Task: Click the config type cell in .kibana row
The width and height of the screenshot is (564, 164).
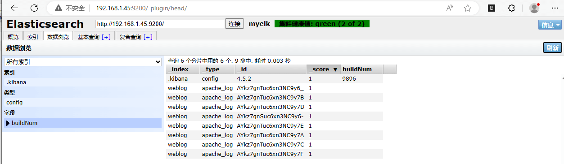Action: [210, 78]
